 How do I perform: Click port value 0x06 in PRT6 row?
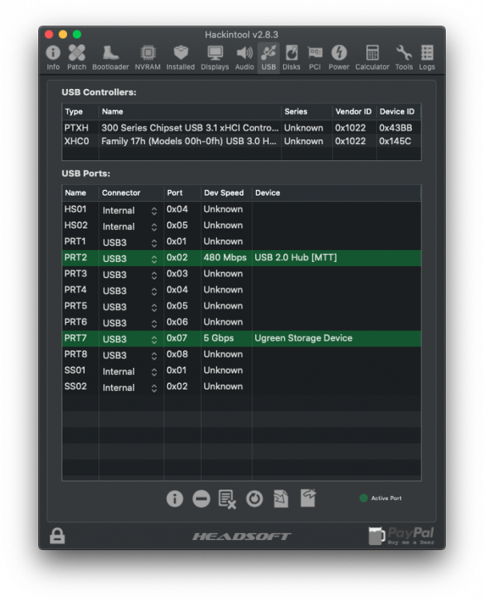click(177, 321)
